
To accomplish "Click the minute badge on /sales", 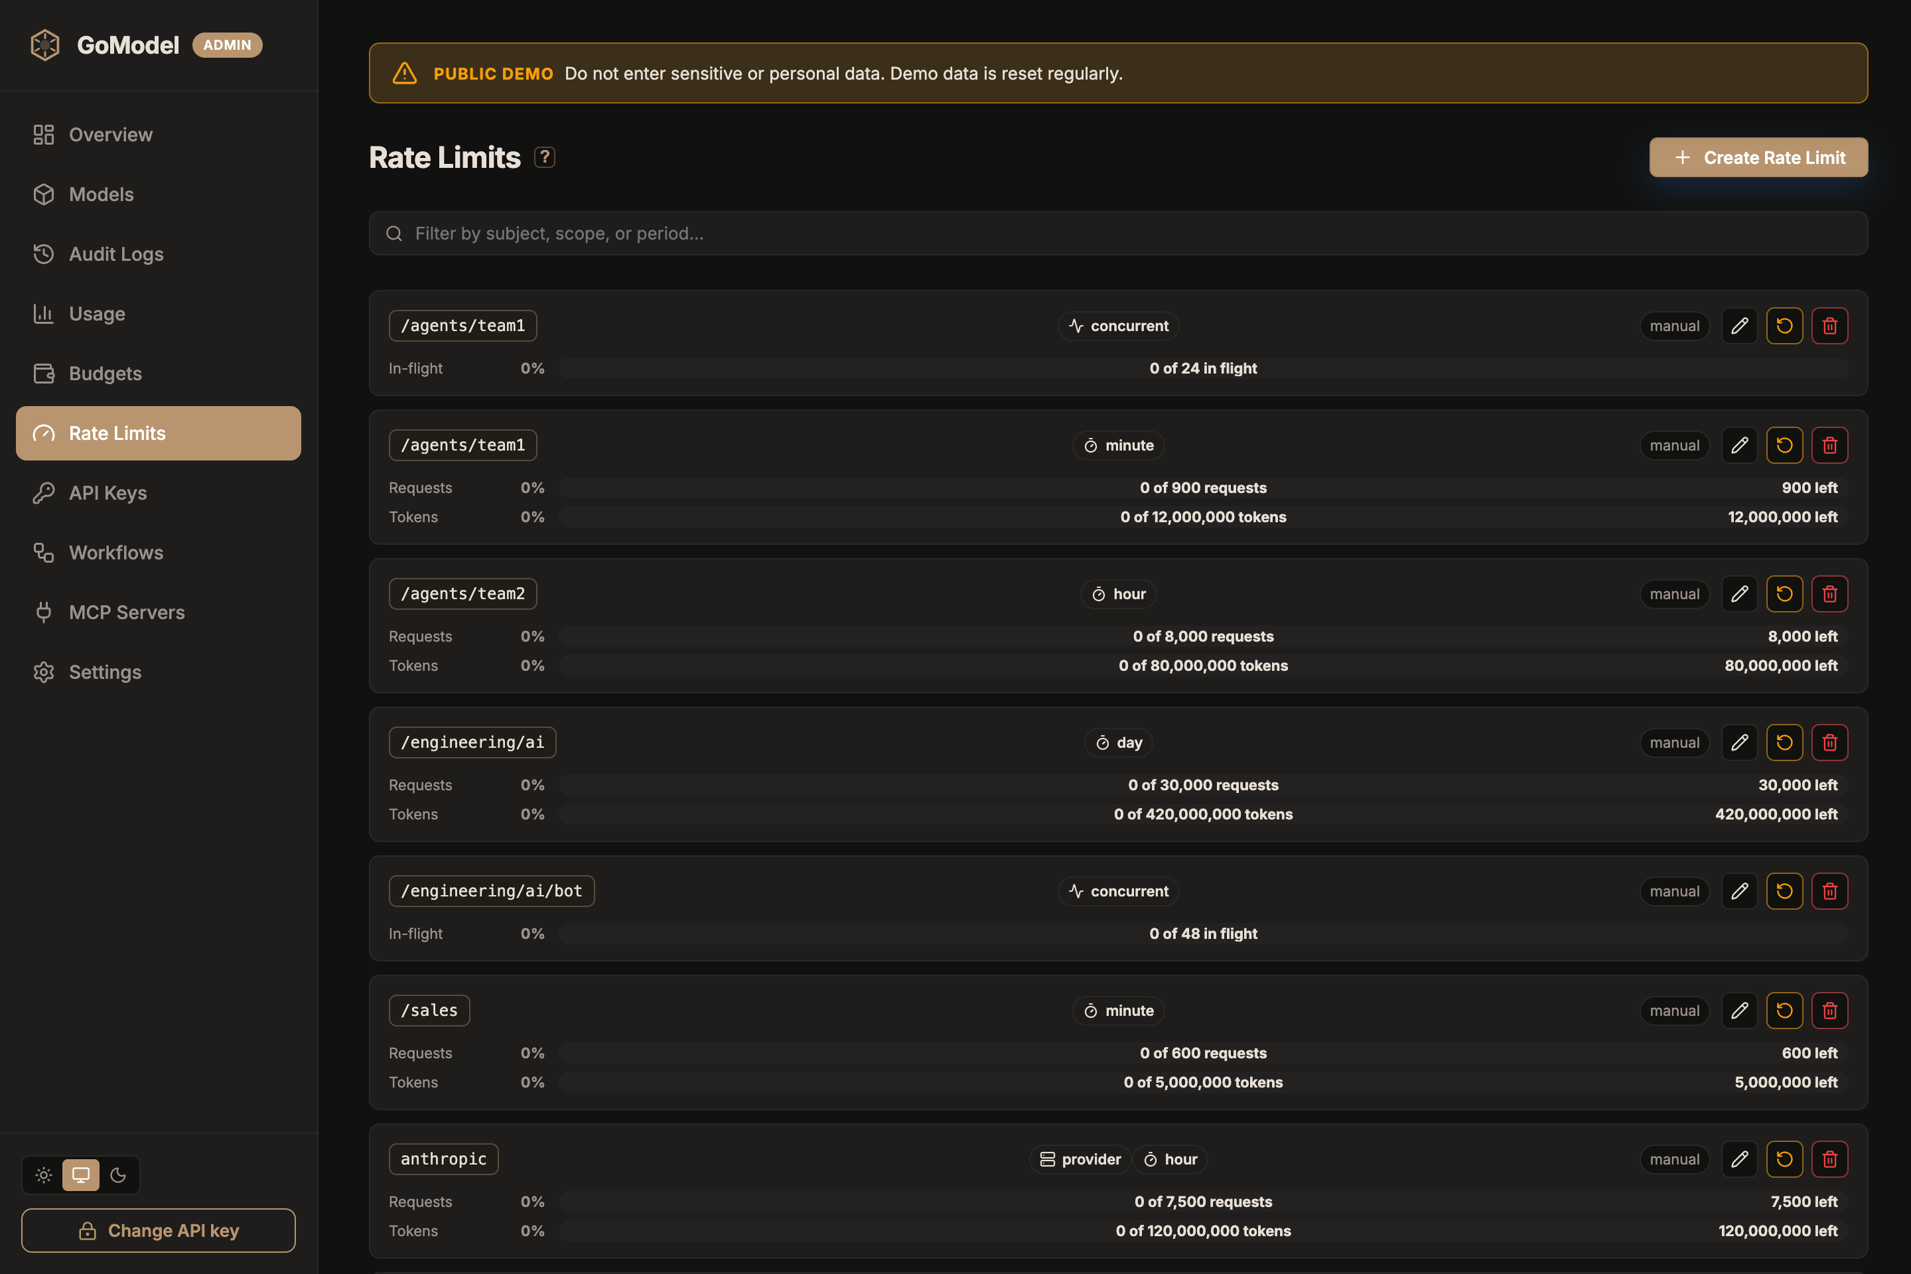I will [x=1119, y=1011].
